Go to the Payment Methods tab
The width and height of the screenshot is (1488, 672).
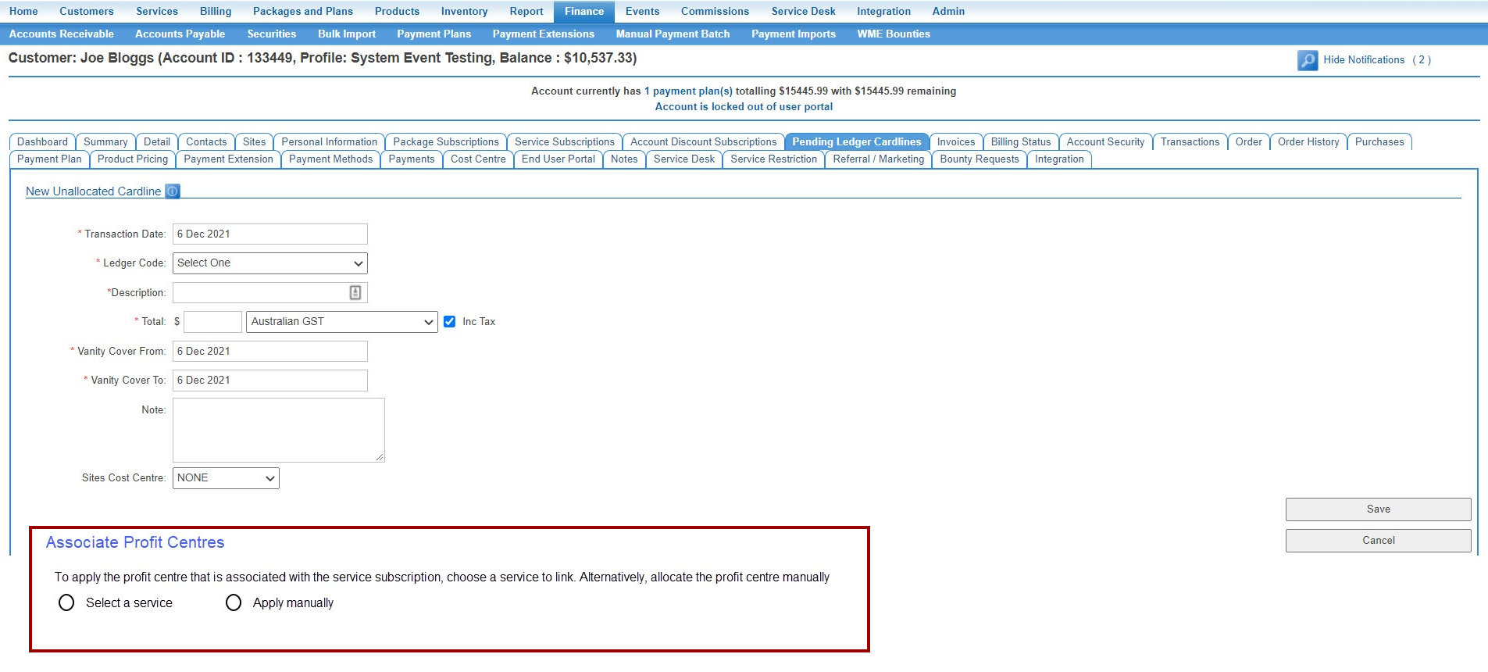[330, 159]
